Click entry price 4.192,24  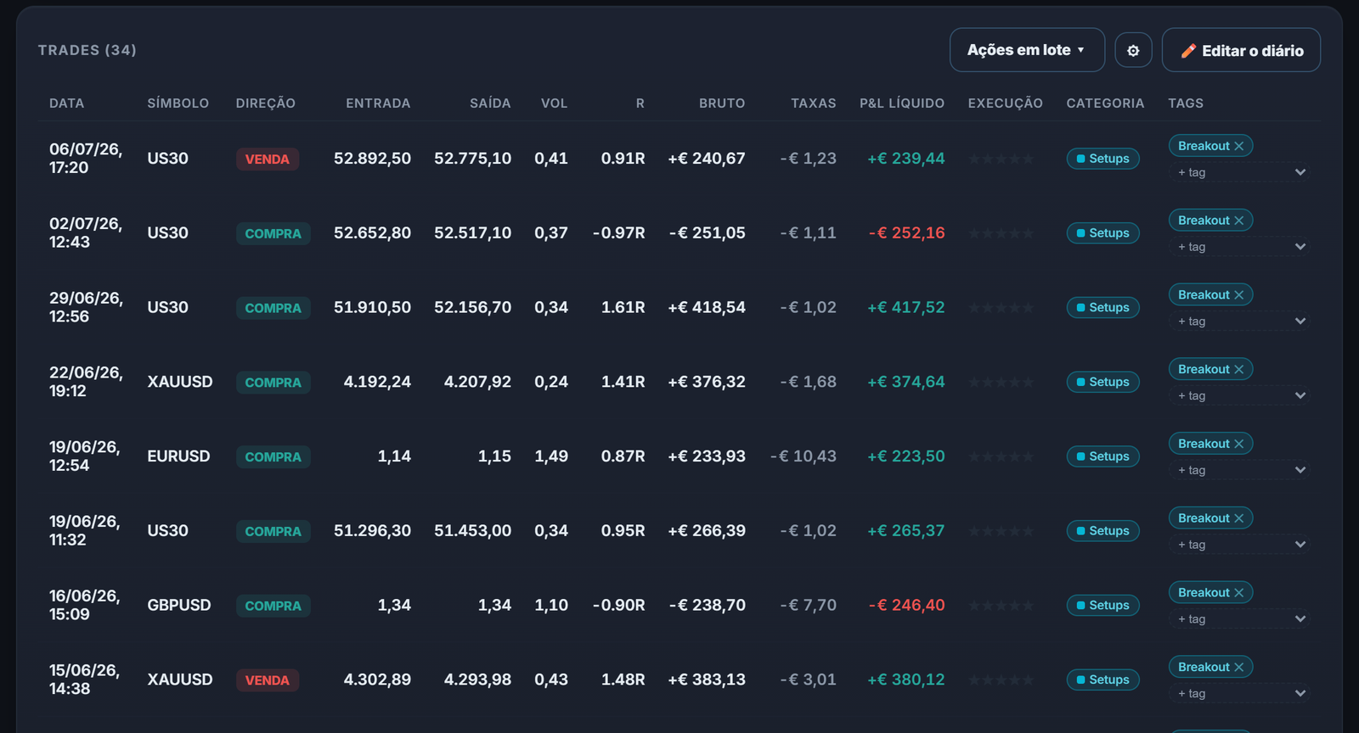click(377, 382)
